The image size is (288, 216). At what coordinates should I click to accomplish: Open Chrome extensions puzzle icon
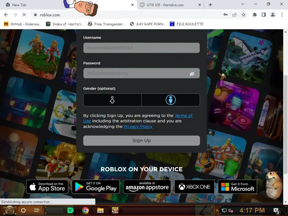click(255, 15)
